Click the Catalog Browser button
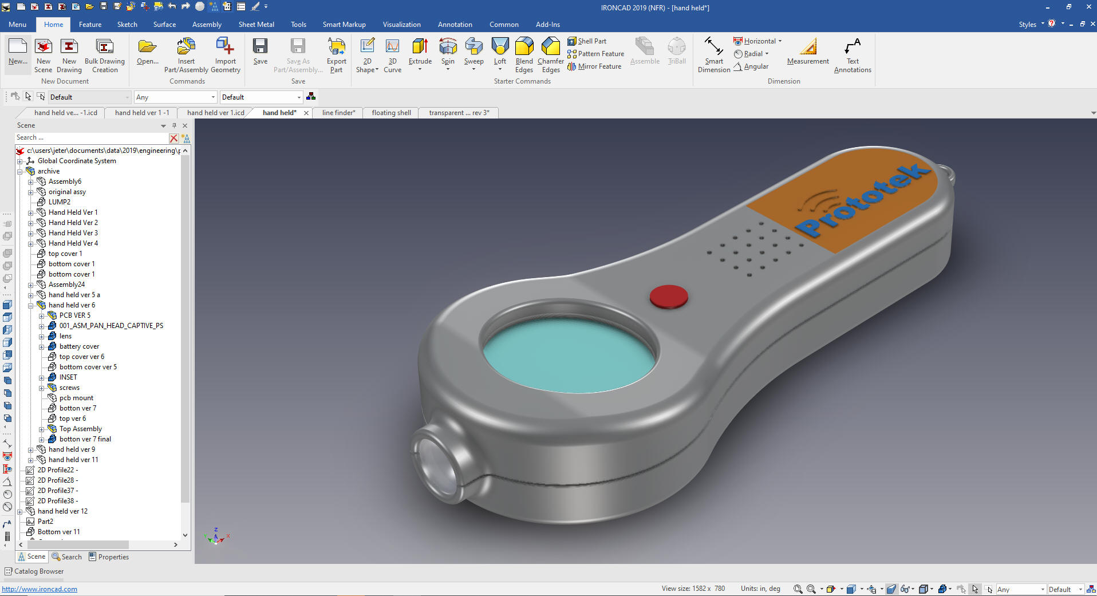The width and height of the screenshot is (1097, 596). (34, 571)
